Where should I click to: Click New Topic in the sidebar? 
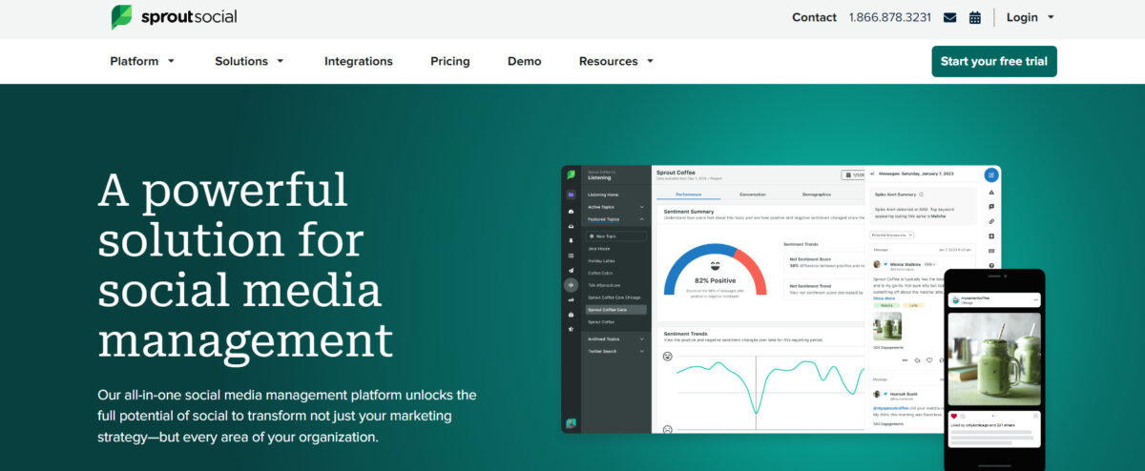pos(616,235)
